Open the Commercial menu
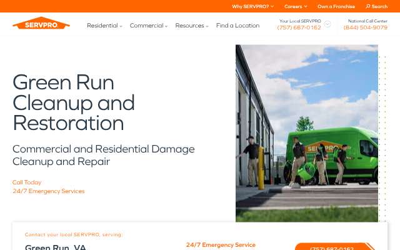 click(x=149, y=26)
